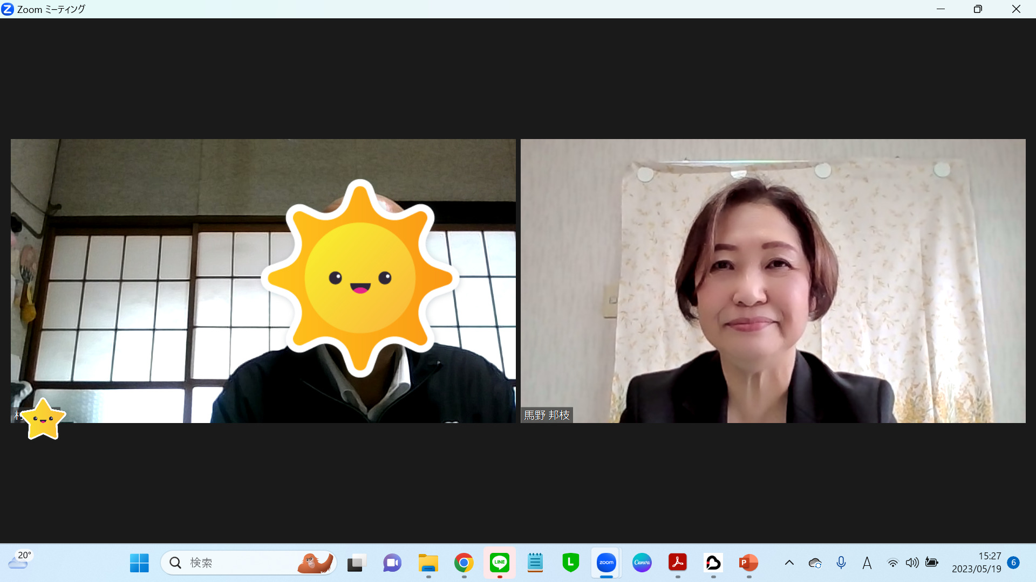The image size is (1036, 582).
Task: Open the clock and date 2023/05/19
Action: pos(977,563)
